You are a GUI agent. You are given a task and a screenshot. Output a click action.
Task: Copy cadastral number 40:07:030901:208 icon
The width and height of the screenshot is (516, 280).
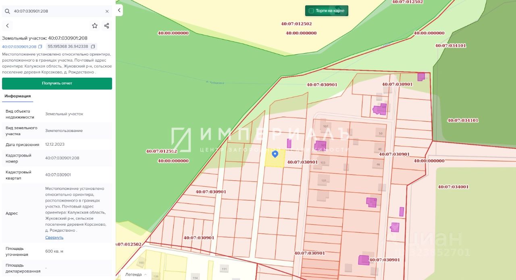(x=40, y=47)
